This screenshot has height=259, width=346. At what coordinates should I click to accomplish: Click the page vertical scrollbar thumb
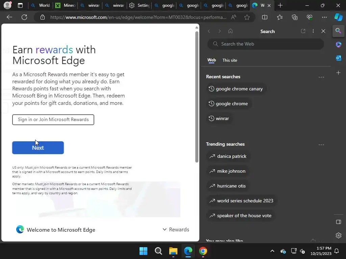197,97
